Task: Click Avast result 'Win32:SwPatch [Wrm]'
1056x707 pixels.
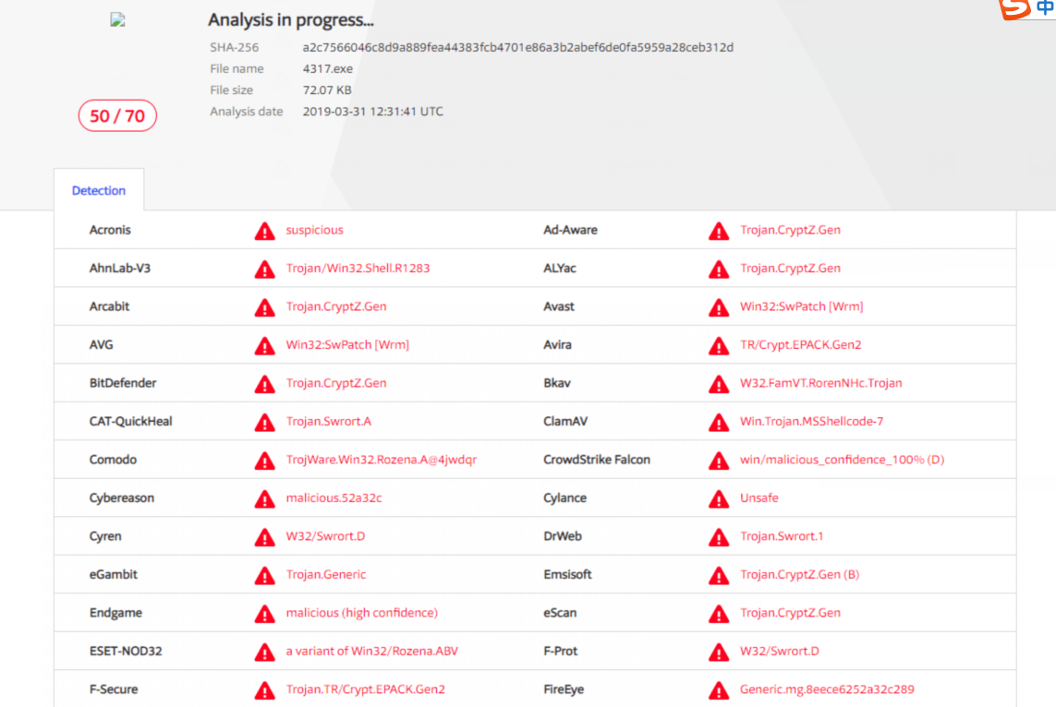Action: click(801, 306)
